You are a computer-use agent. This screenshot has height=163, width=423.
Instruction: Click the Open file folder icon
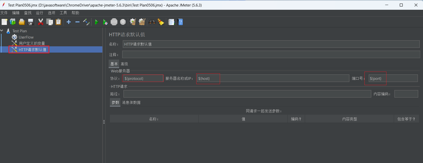[x=22, y=22]
